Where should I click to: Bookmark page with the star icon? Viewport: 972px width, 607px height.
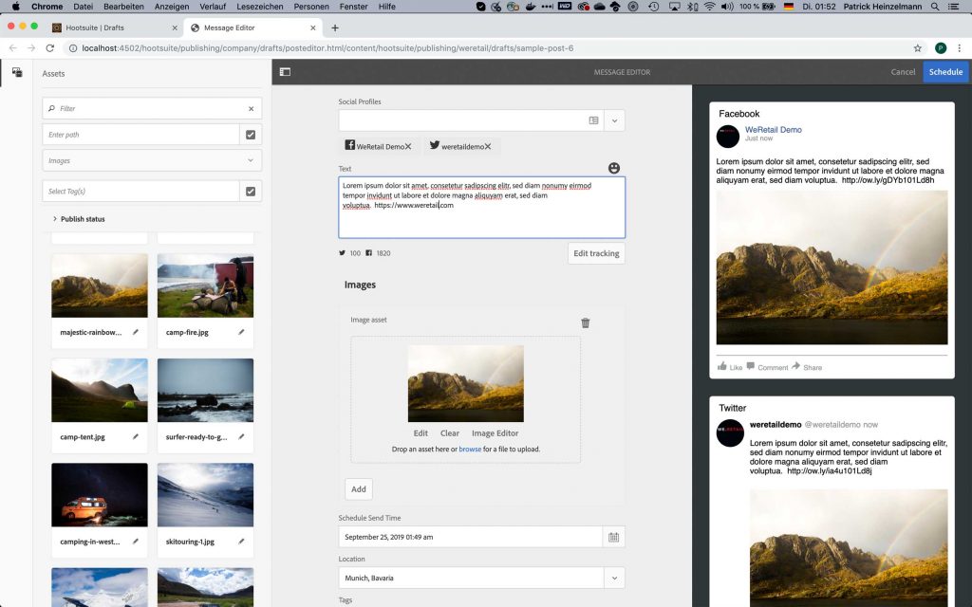click(x=917, y=48)
